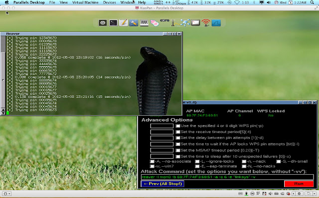Tick the -A, --no-associate option
319x198 pixels.
pos(152,162)
